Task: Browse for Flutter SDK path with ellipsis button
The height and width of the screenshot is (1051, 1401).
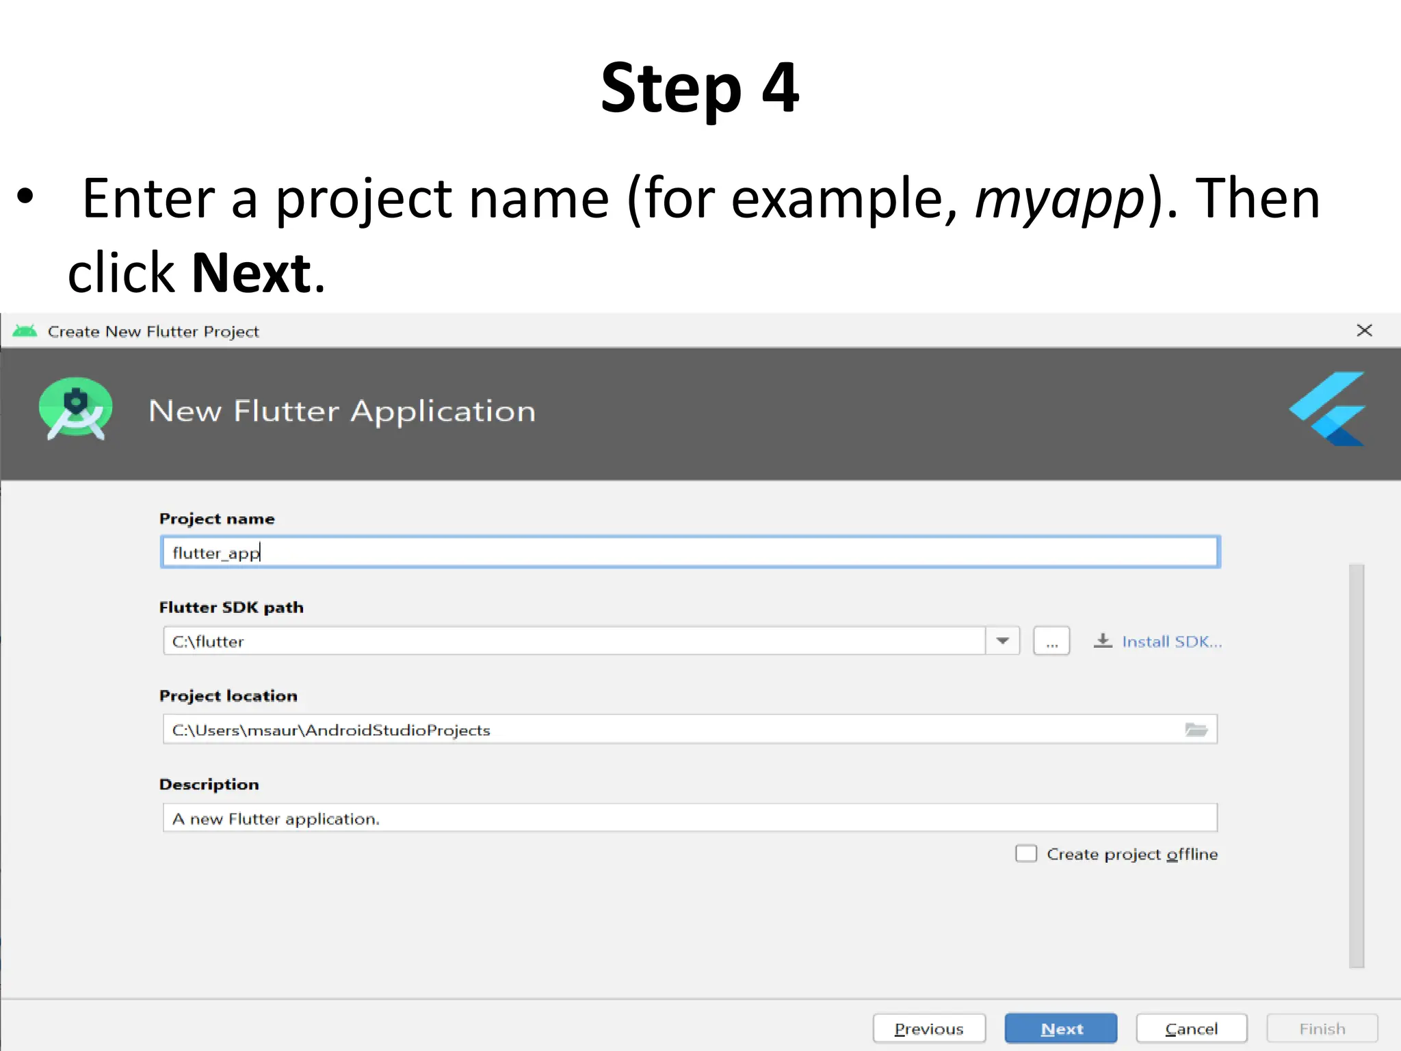Action: pyautogui.click(x=1051, y=641)
